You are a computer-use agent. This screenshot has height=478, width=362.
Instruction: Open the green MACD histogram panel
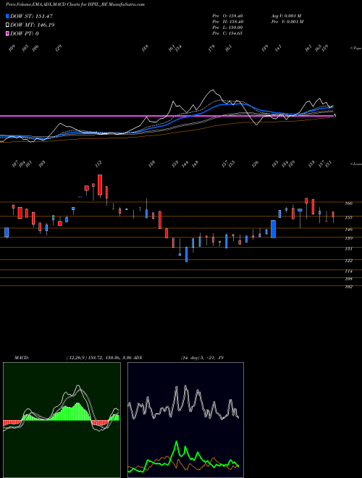[62, 420]
